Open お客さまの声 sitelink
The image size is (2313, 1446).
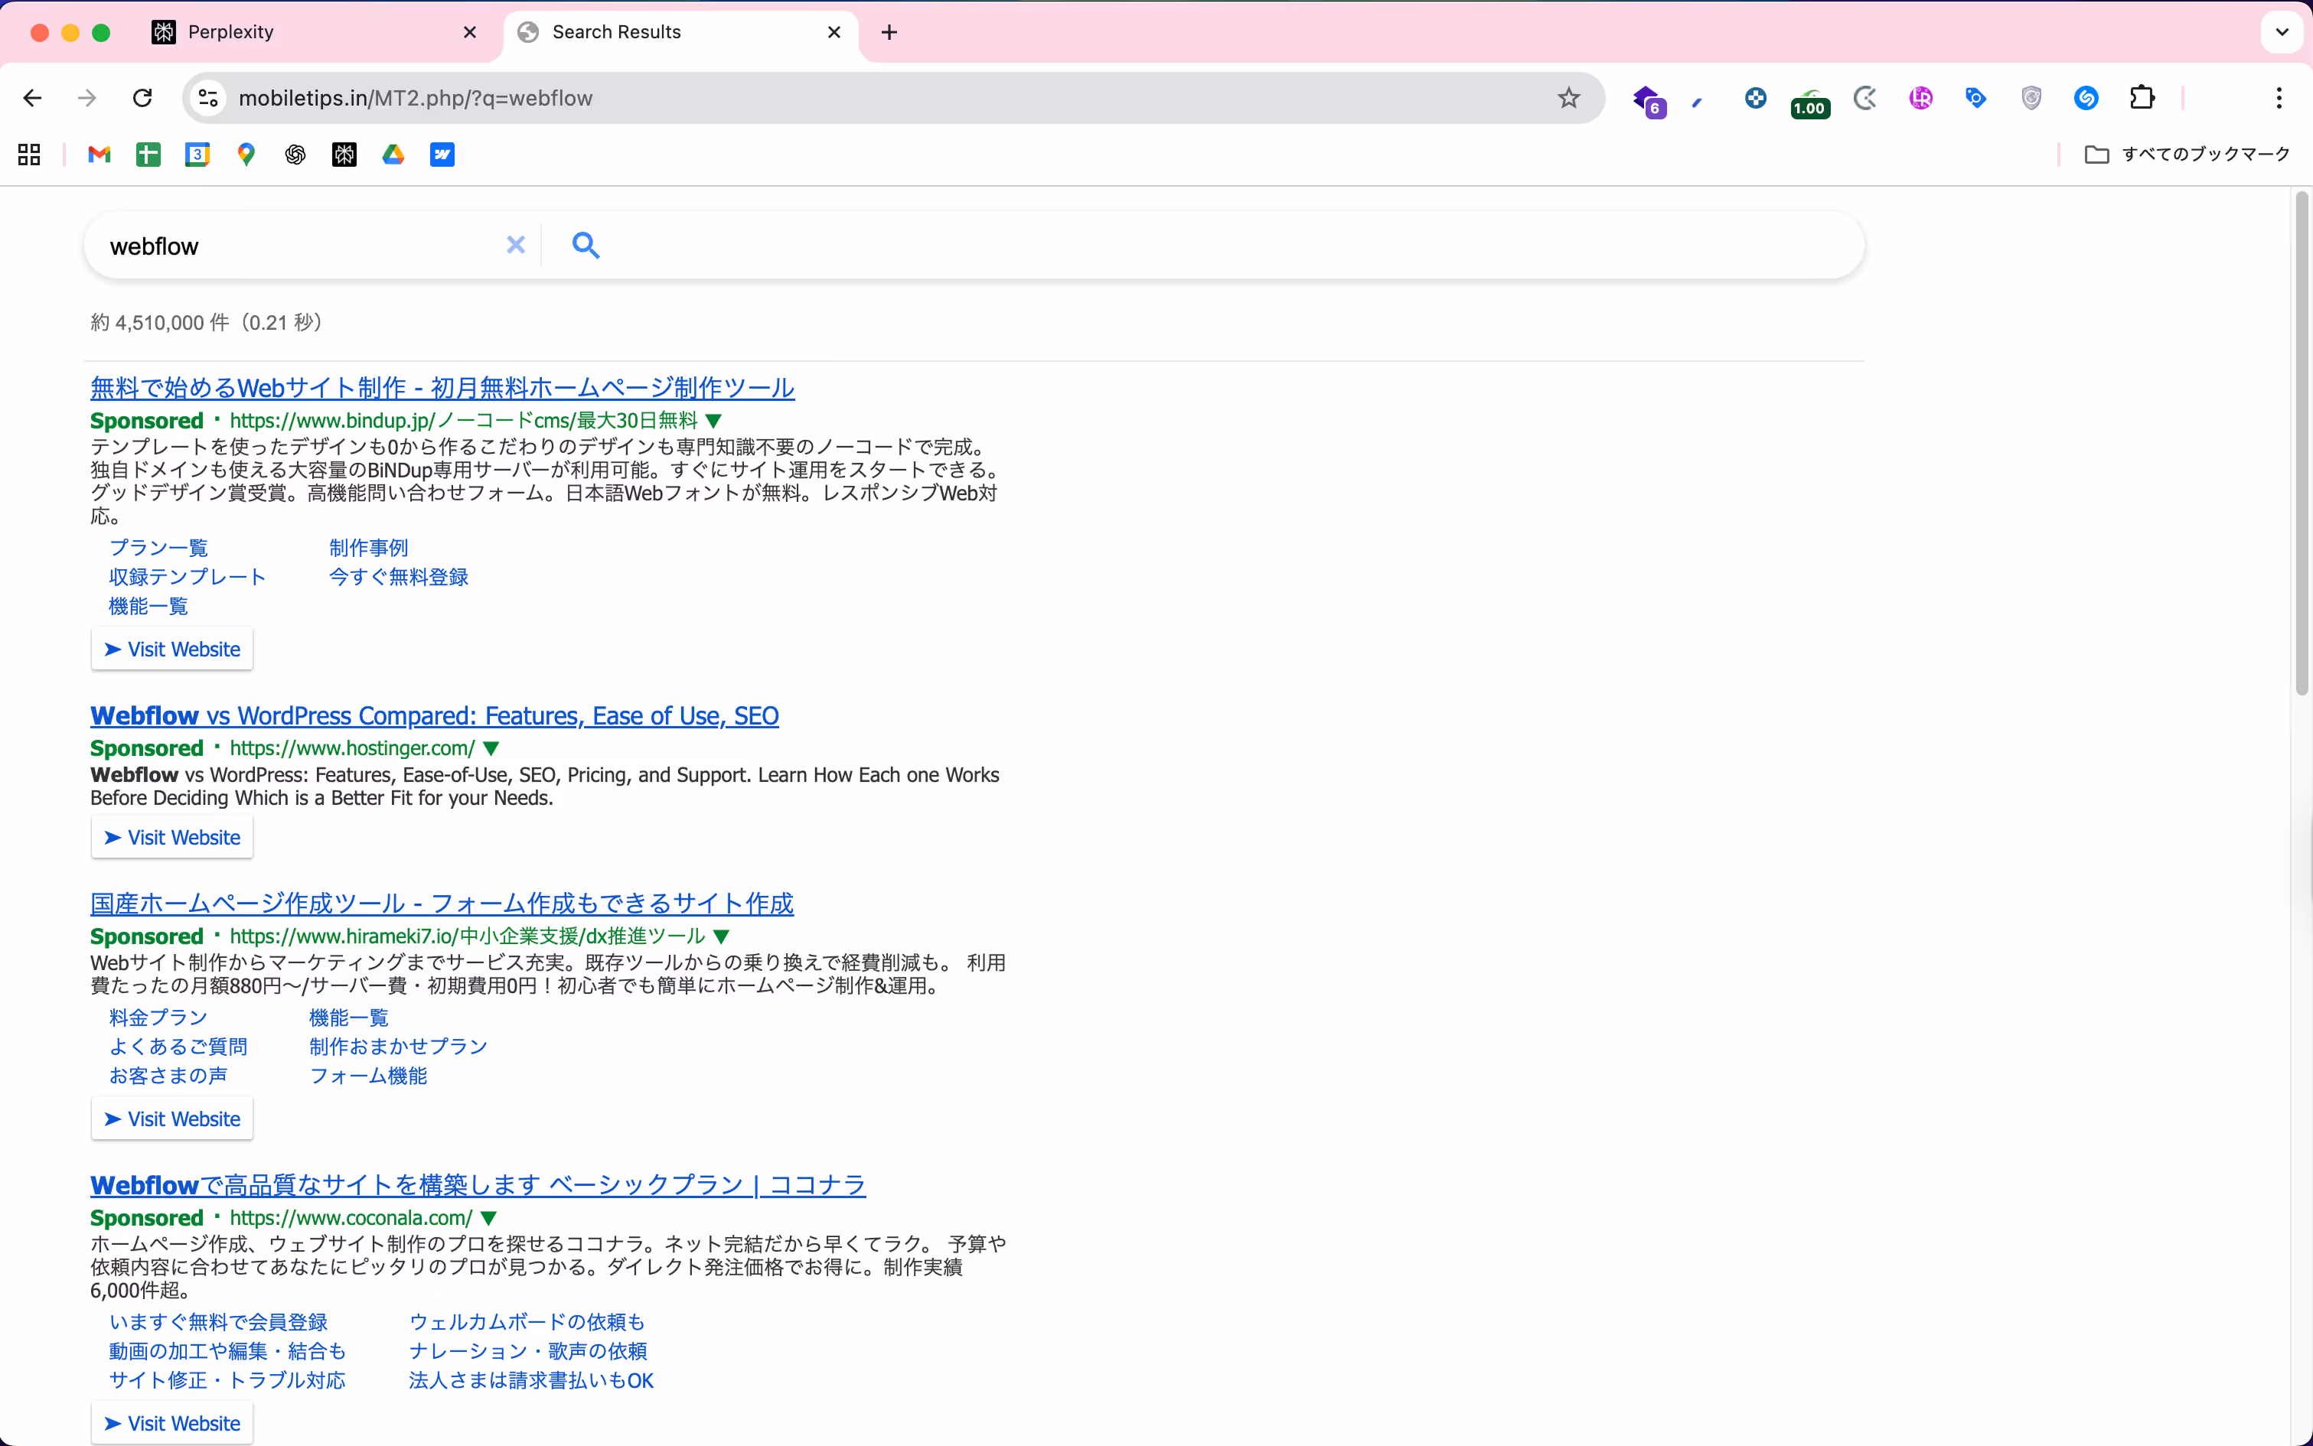point(168,1076)
